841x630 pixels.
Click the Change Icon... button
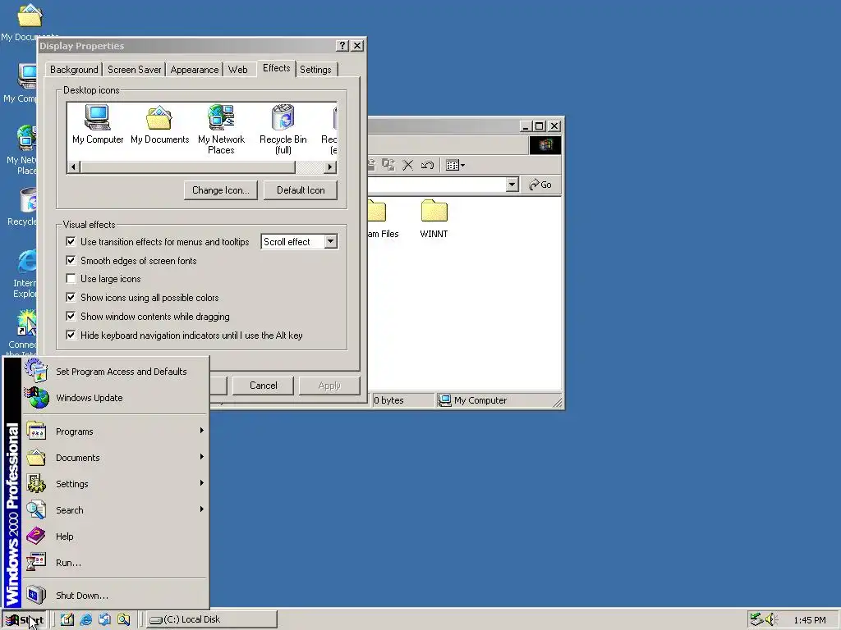[x=220, y=190]
